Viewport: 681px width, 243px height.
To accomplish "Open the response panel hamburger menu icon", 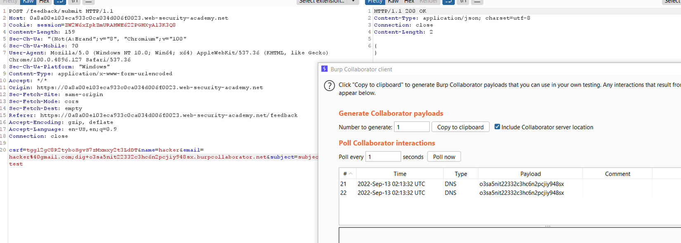I will pyautogui.click(x=477, y=2).
